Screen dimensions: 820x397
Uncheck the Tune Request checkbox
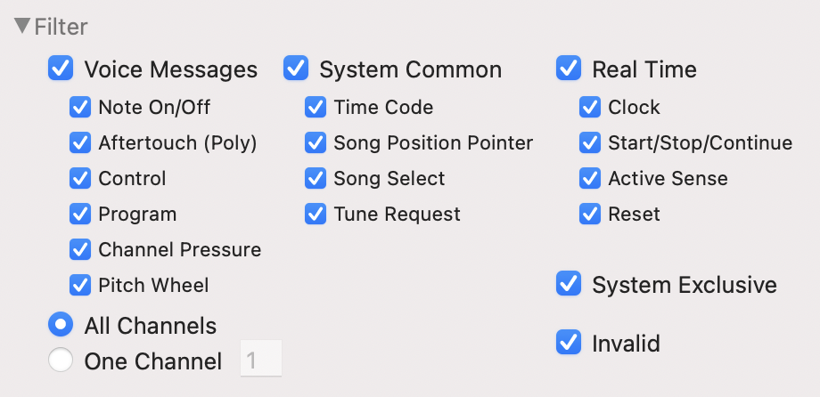point(316,215)
